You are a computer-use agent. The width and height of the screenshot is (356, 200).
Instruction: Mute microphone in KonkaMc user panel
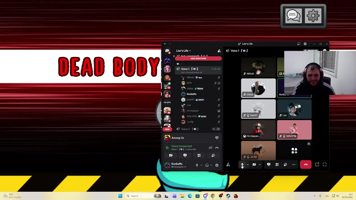(x=197, y=165)
